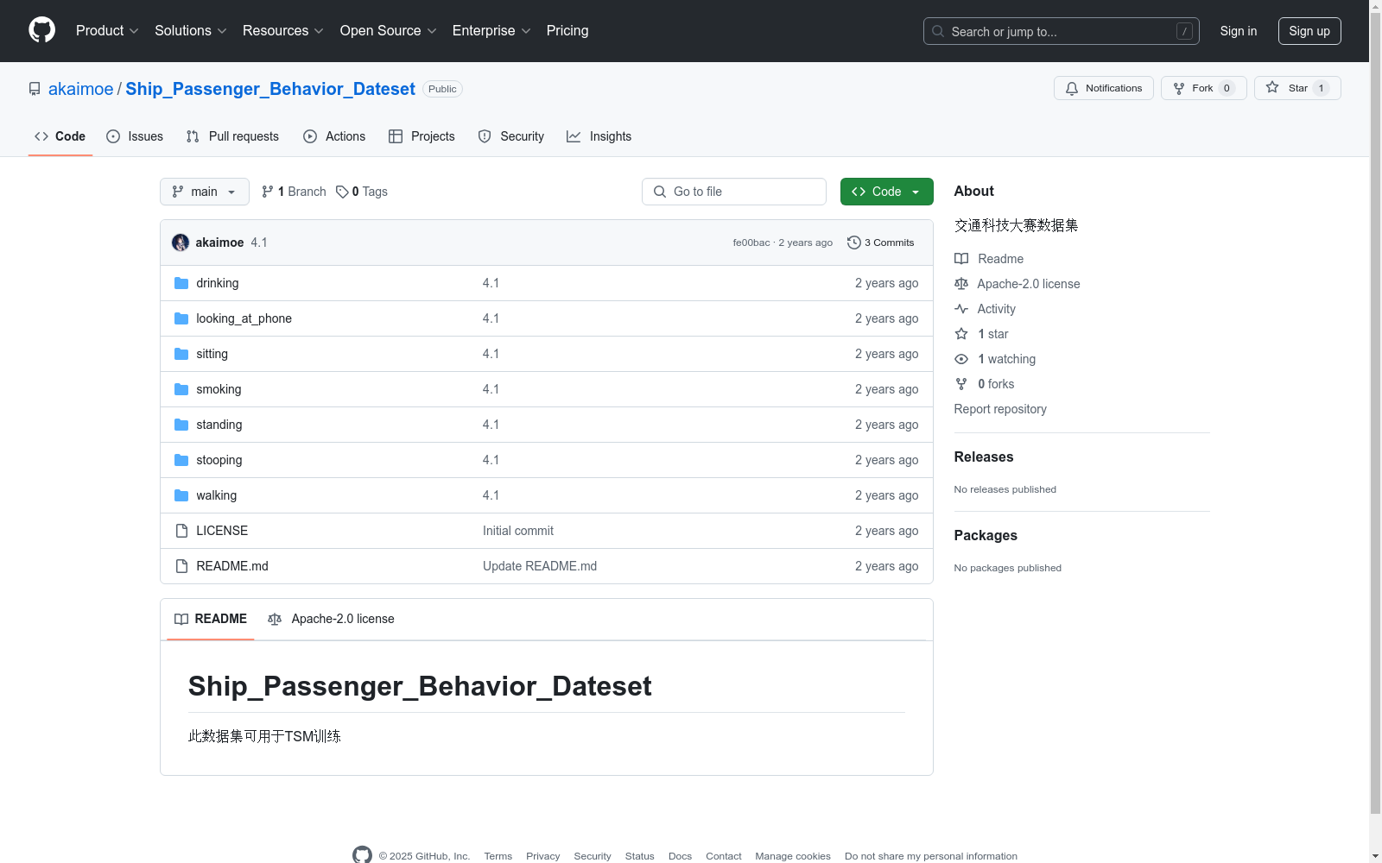This screenshot has width=1382, height=863.
Task: Click the looking_at_phone folder icon
Action: tap(181, 318)
